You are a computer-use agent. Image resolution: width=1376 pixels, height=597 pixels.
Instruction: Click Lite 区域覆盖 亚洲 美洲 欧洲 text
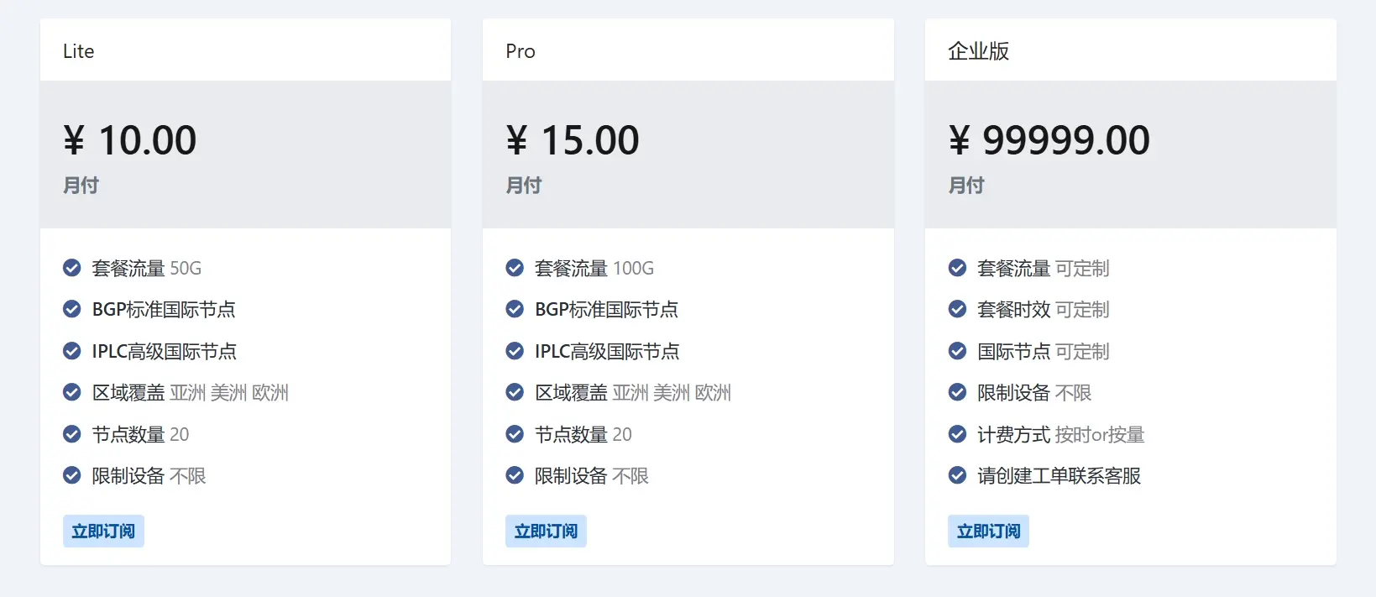click(x=191, y=393)
